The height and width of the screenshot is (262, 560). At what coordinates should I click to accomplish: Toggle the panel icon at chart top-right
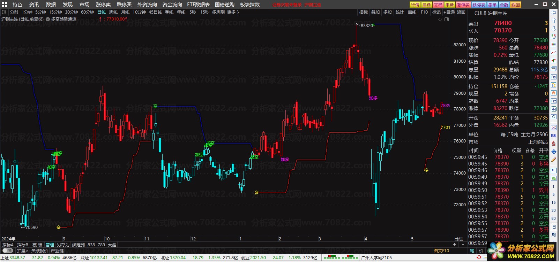447,19
